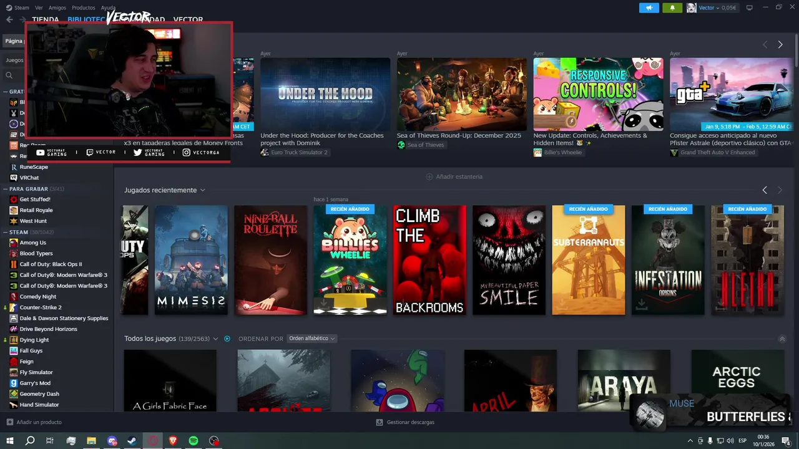
Task: Click the Geometry Dash icon in sidebar
Action: point(14,394)
